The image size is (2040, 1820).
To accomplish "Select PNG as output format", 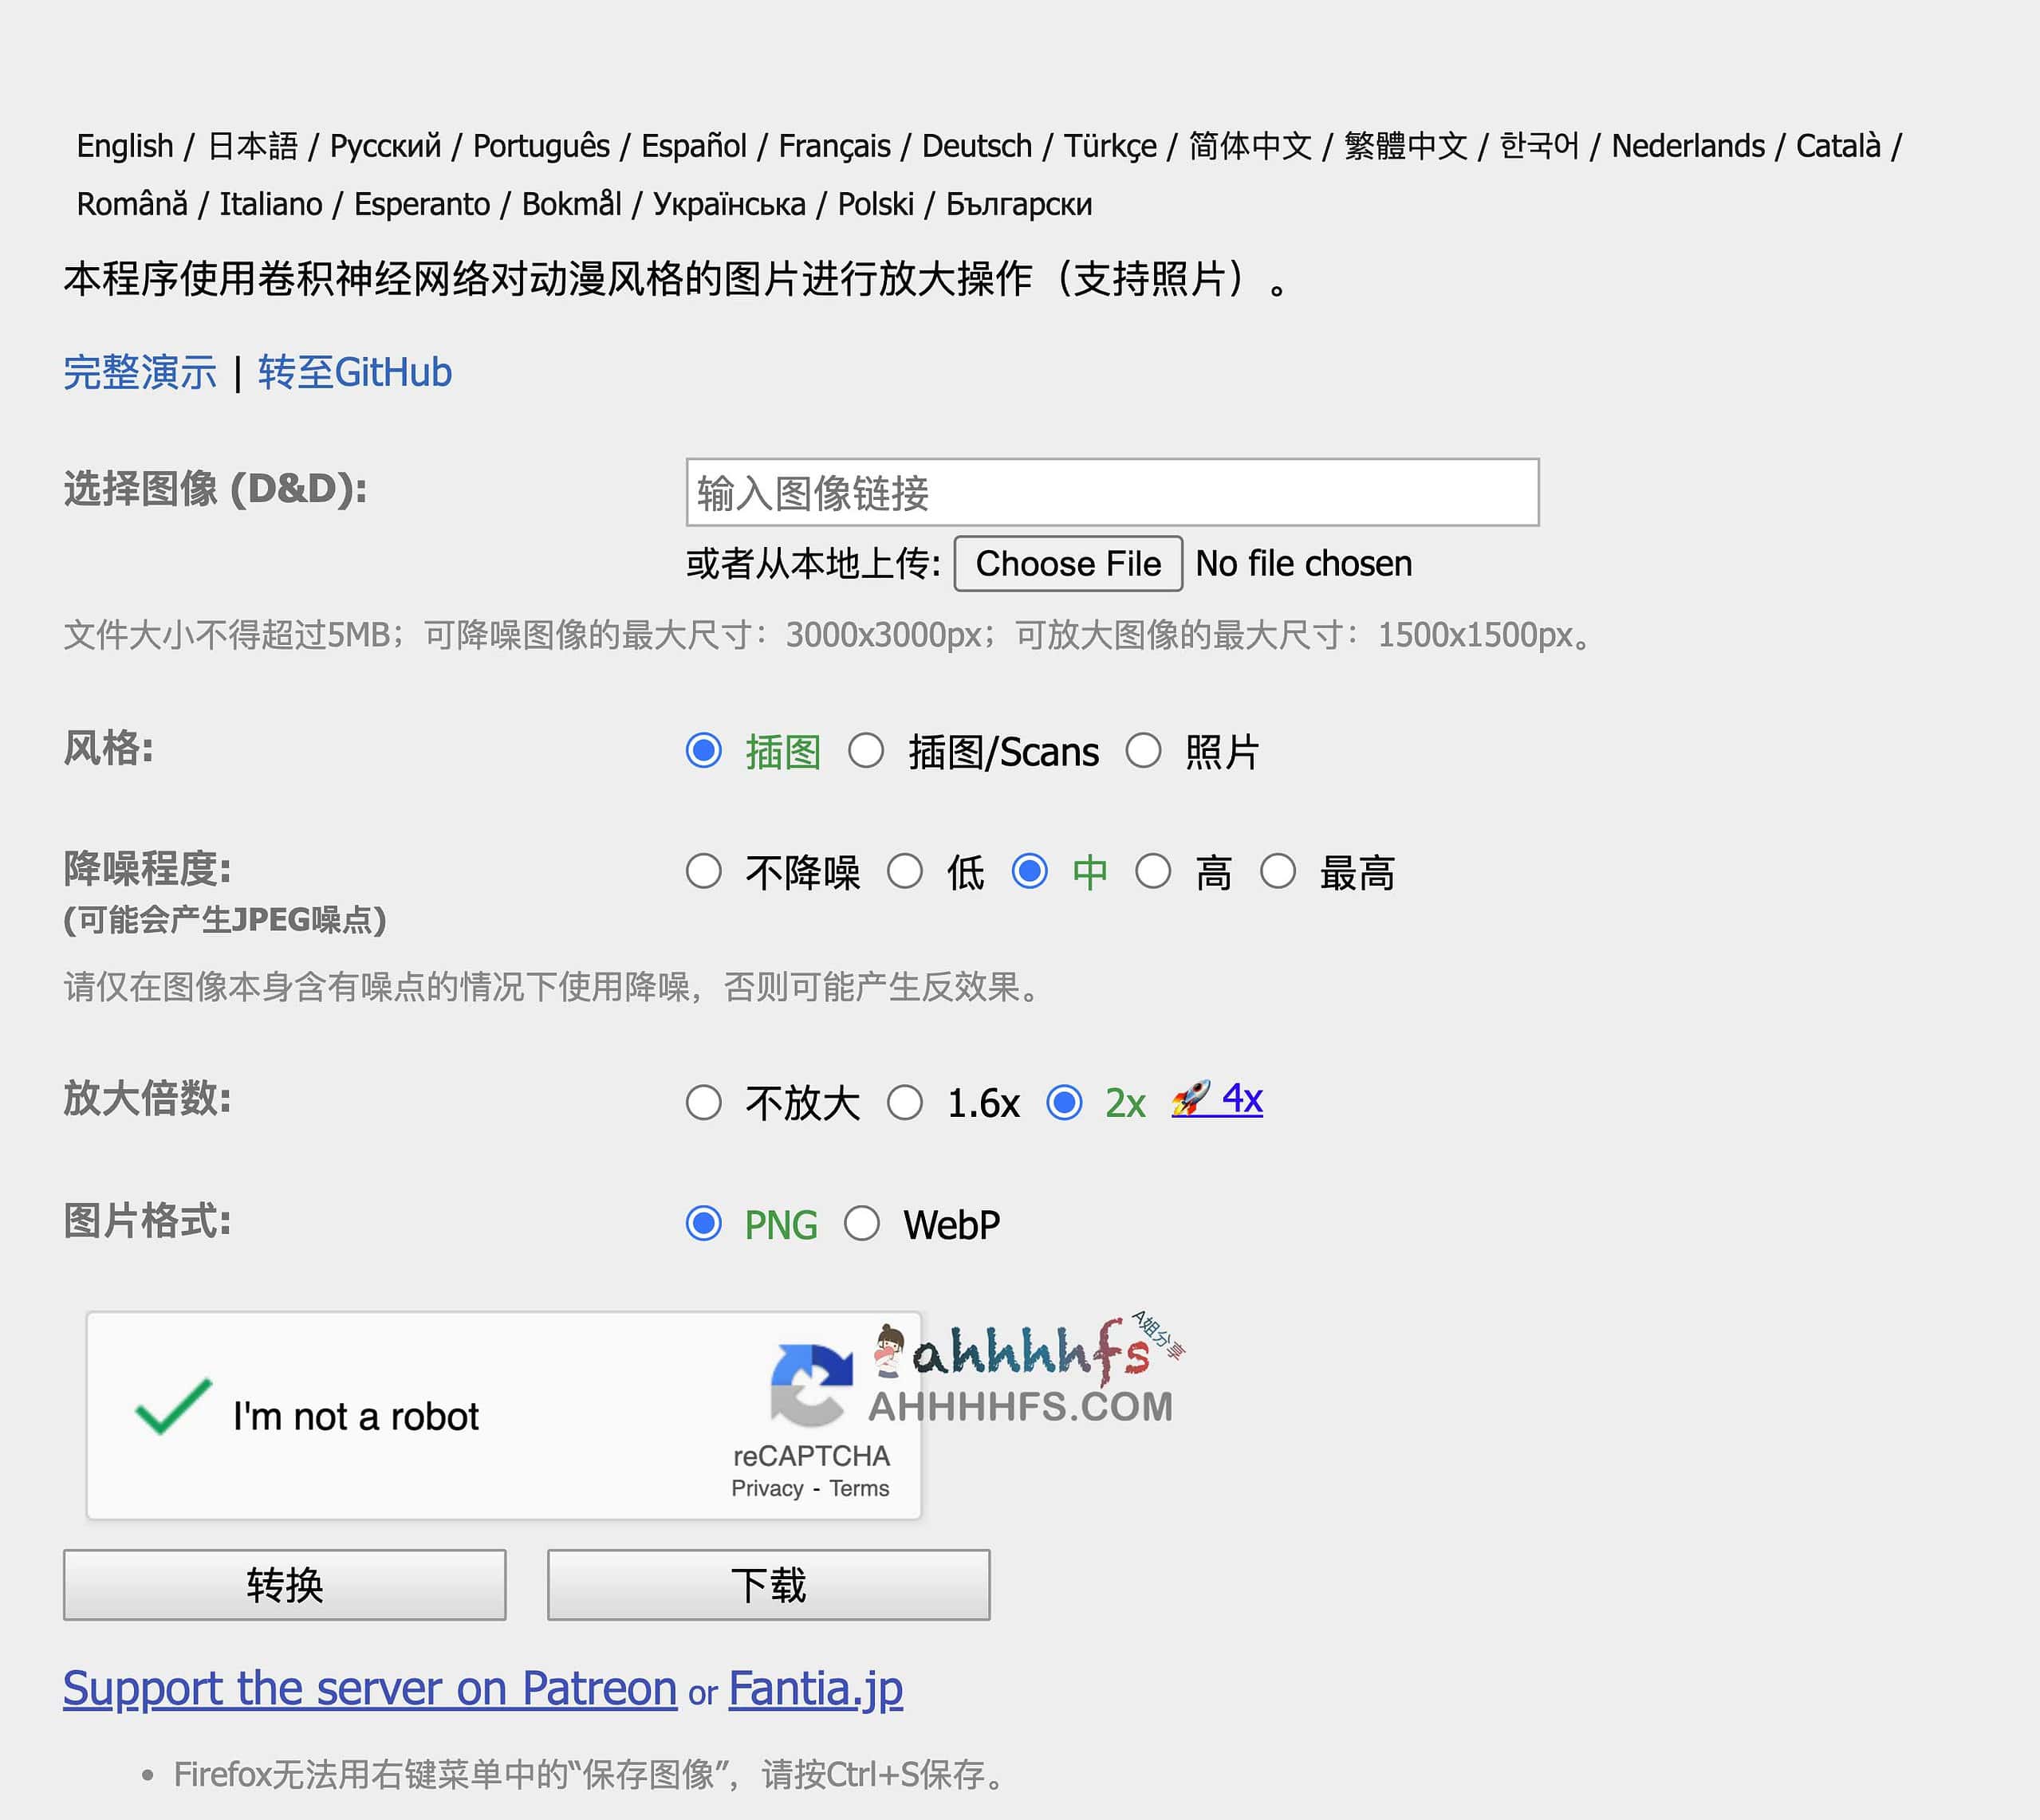I will 704,1223.
